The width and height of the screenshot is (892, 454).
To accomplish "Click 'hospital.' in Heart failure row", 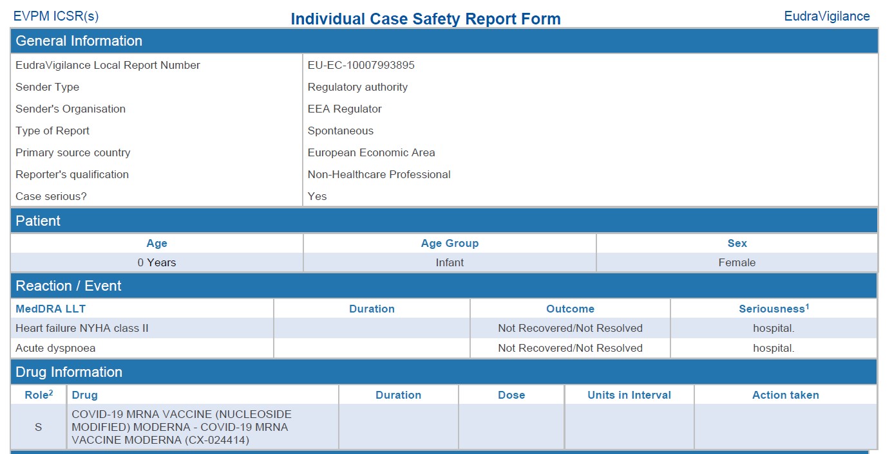I will 773,329.
